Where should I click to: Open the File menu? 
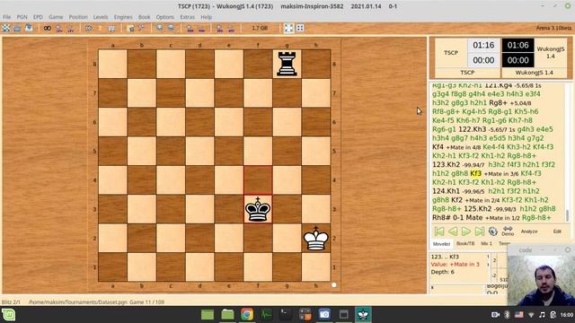[x=6, y=17]
